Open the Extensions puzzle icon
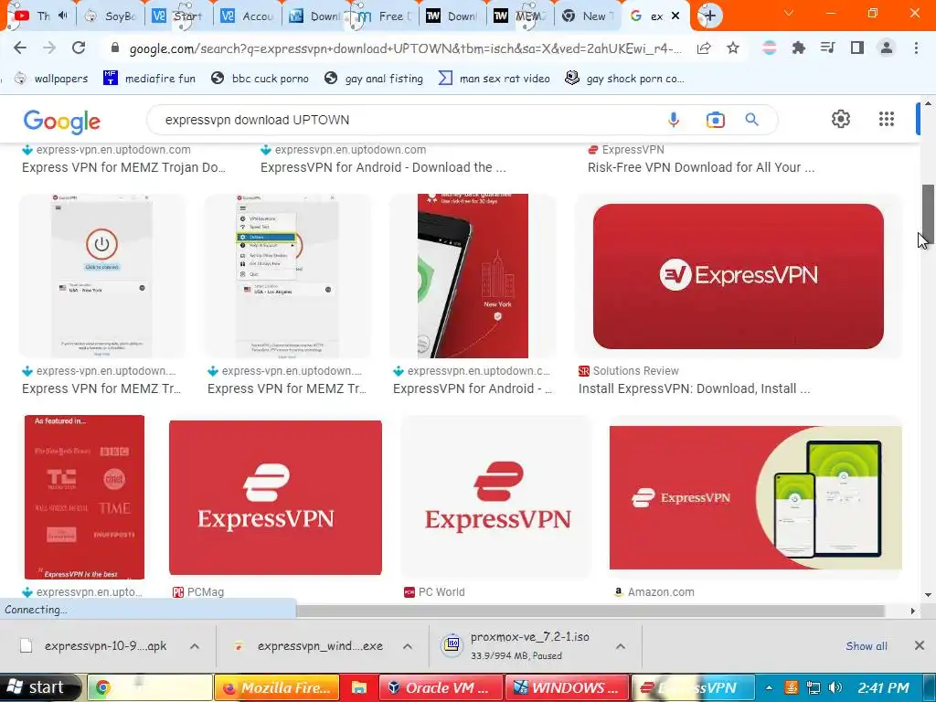936x702 pixels. [798, 48]
